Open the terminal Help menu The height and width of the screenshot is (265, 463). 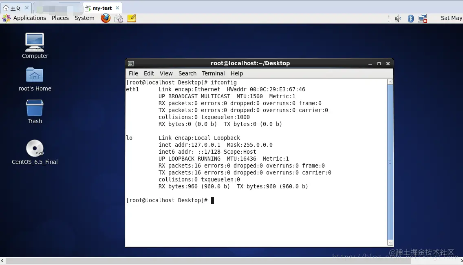(236, 73)
